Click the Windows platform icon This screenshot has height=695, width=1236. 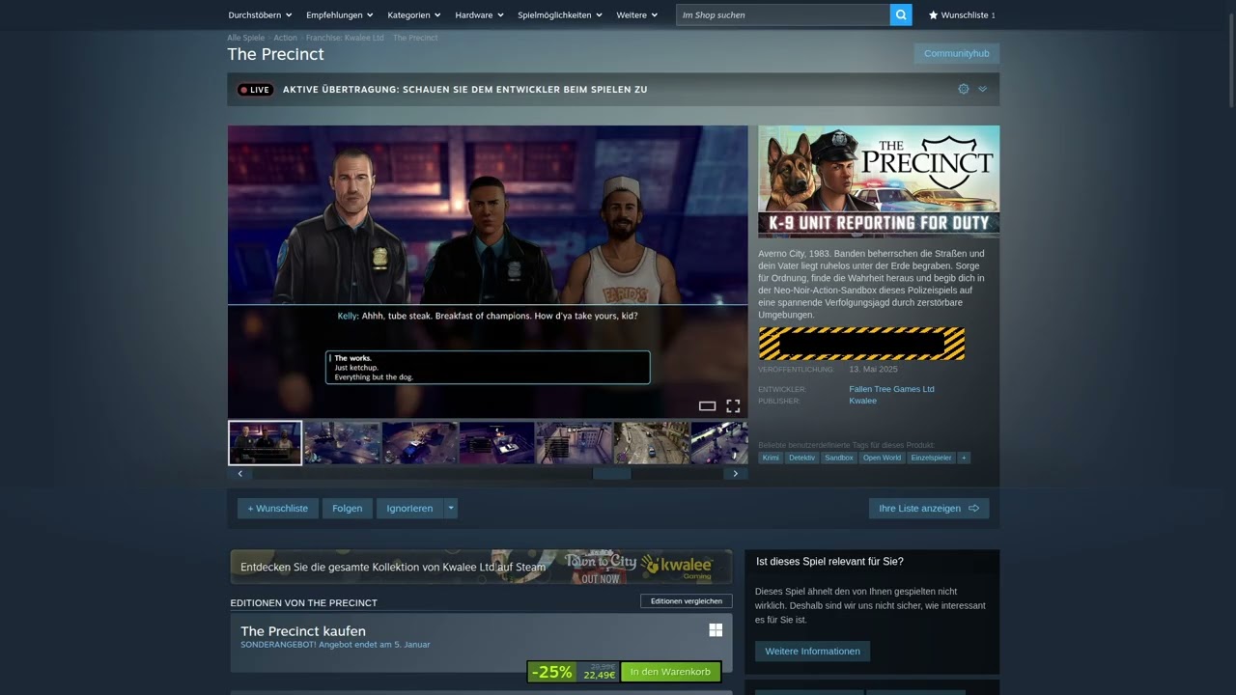point(716,630)
